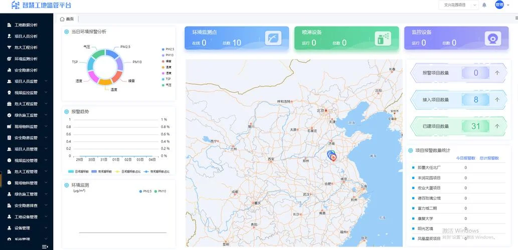The height and width of the screenshot is (250, 518).
Task: Toggle 夜间报警数占比 legend in 报警趋势
Action: (x=155, y=171)
